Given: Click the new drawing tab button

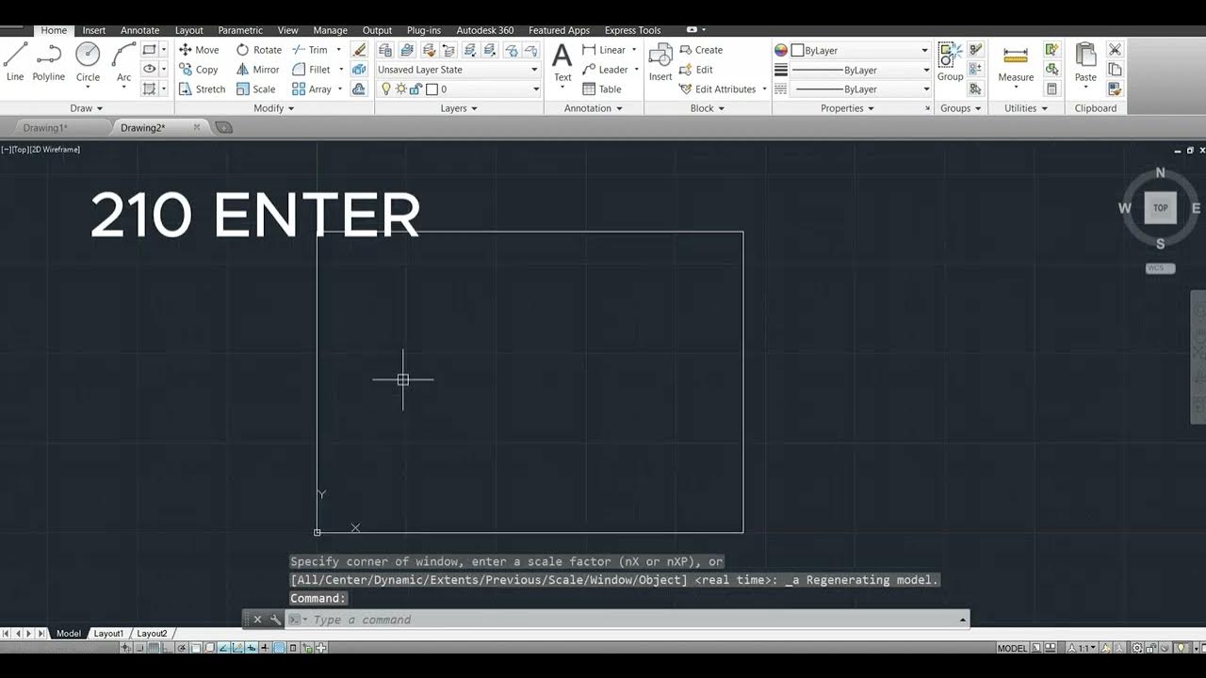Looking at the screenshot, I should coord(223,127).
